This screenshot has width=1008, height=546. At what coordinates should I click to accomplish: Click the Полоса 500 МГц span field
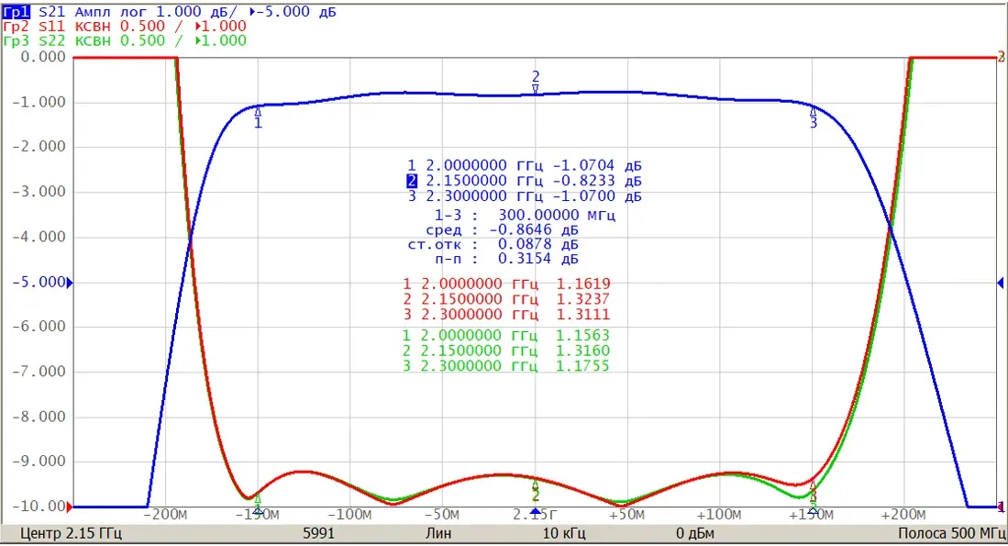951,533
